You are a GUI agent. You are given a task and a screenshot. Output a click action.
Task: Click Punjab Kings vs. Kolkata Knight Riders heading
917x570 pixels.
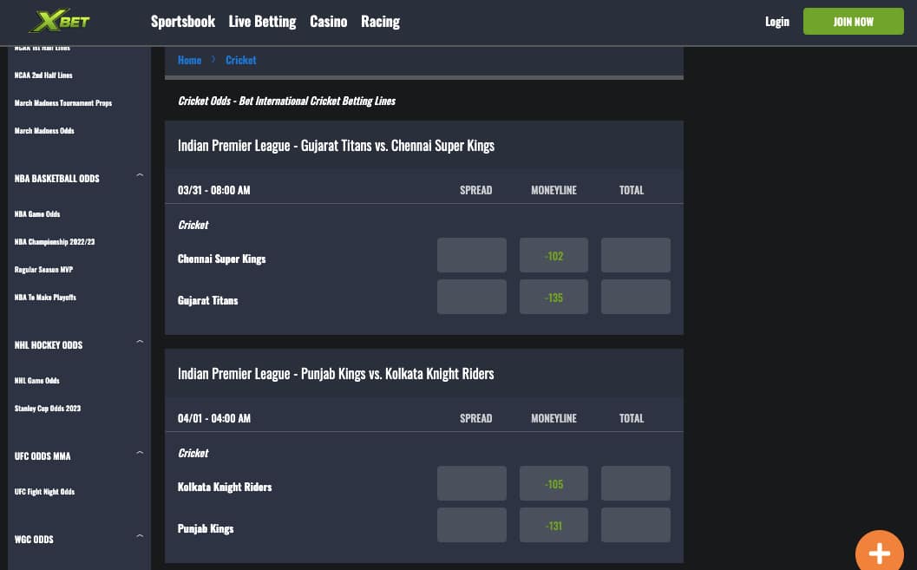click(x=336, y=374)
